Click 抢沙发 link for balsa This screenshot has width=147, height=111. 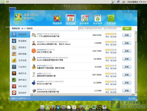coord(113,92)
